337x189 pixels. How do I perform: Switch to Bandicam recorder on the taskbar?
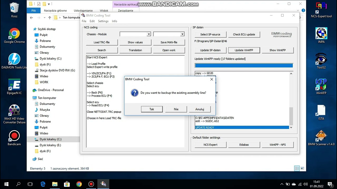coord(91,184)
